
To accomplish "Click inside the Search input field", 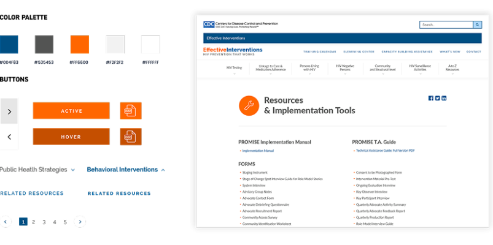I will [x=446, y=25].
